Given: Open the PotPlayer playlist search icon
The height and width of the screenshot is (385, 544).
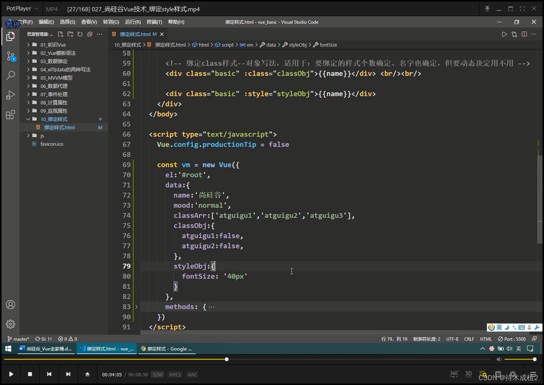Looking at the screenshot, I should [484, 374].
